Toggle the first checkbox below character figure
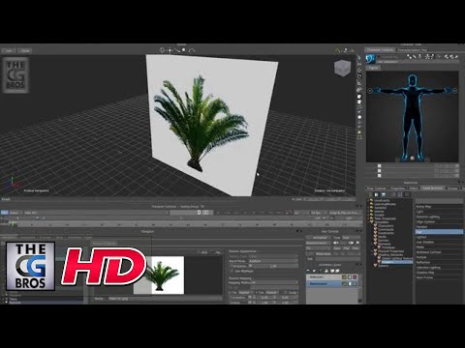This screenshot has height=348, width=465. 380,166
